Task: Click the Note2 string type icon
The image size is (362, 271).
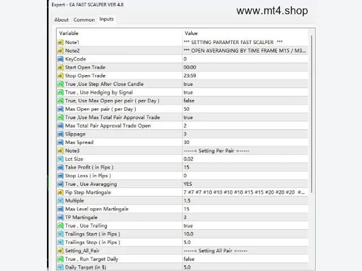Action: tap(61, 51)
